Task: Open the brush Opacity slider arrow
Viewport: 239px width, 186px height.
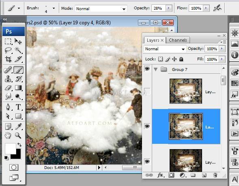Action: click(x=168, y=8)
